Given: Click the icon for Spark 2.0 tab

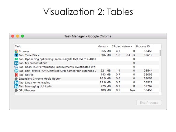Looking at the screenshot, I should coord(16,67).
